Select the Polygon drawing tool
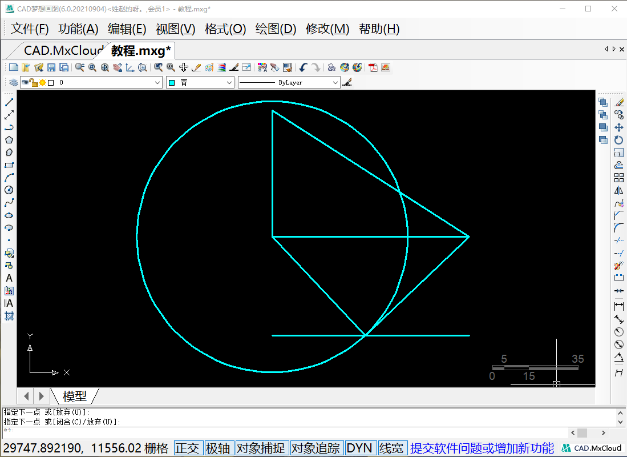Screen dimensions: 627x457 tap(9, 140)
